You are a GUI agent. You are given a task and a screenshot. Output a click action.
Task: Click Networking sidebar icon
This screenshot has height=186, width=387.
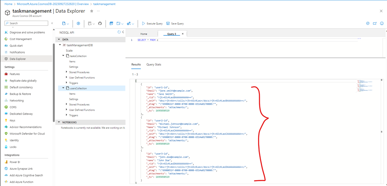pyautogui.click(x=6, y=101)
